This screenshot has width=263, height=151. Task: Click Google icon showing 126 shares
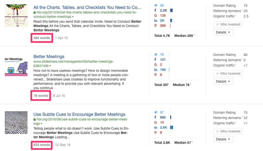coord(155,15)
